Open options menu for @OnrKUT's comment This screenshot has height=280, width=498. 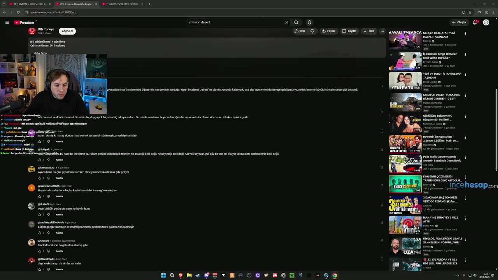[382, 241]
